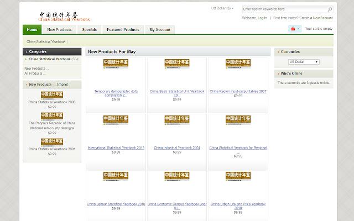Screen dimensions: 354x221
Task: Open the red shopping cart icon
Action: click(x=293, y=29)
